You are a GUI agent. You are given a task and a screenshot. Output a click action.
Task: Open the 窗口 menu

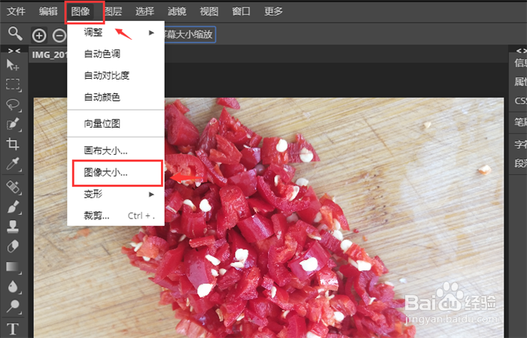click(242, 11)
